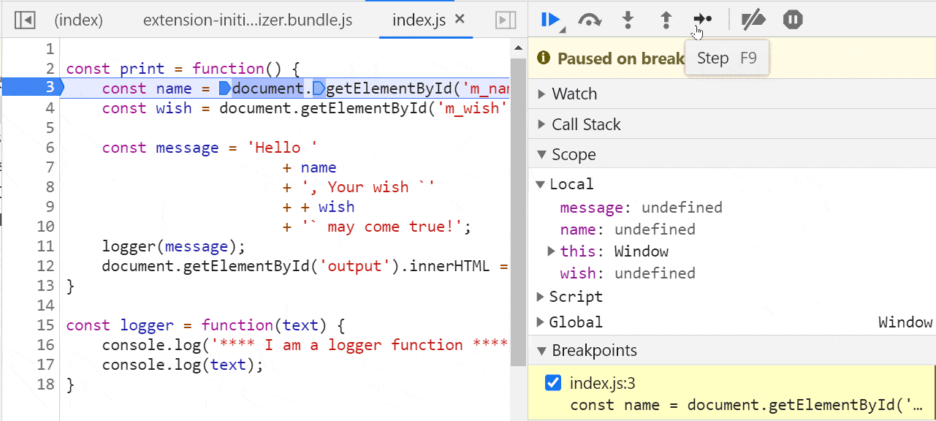Show the file navigator pane
The image size is (936, 421).
(x=25, y=20)
